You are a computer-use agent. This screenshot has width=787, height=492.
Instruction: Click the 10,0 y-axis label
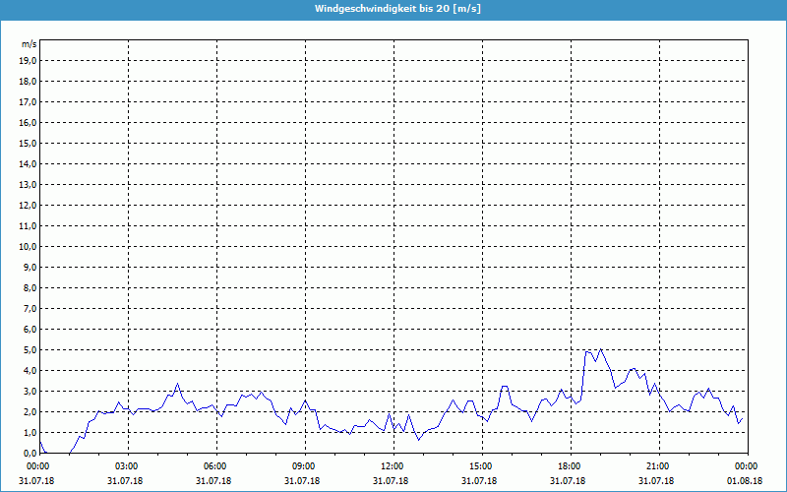coord(28,247)
